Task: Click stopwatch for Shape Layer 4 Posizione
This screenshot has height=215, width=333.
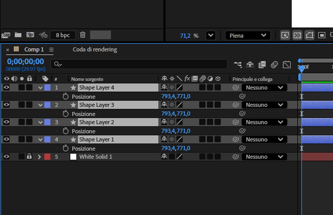Action: click(x=66, y=96)
